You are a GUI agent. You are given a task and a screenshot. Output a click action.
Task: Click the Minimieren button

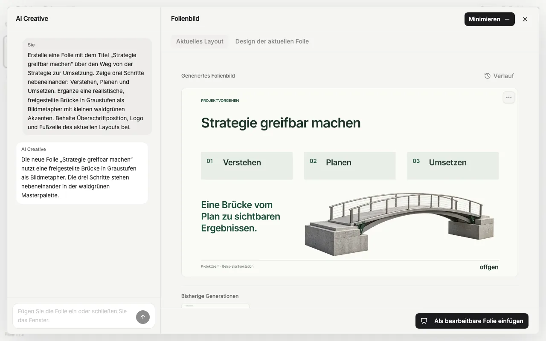coord(489,19)
